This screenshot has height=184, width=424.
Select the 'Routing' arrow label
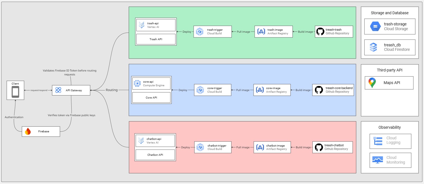pyautogui.click(x=112, y=90)
